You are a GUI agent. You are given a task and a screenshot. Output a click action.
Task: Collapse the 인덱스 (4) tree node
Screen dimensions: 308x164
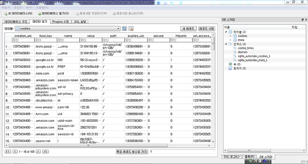226,44
